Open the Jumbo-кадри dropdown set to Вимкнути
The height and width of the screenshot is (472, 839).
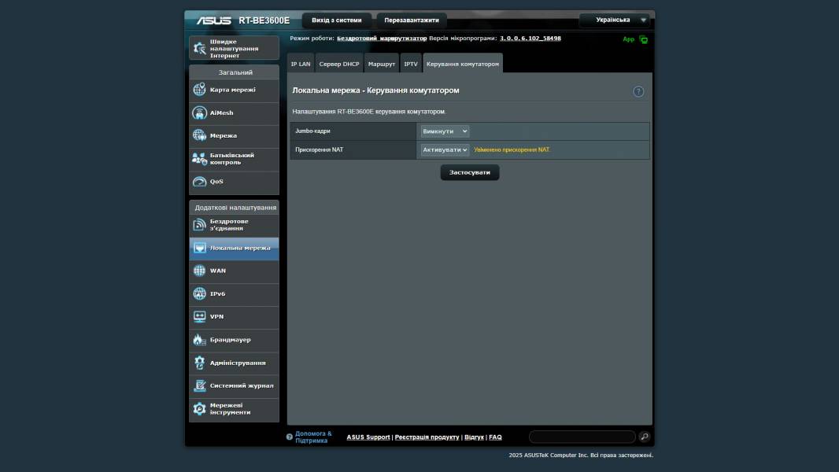(x=445, y=131)
